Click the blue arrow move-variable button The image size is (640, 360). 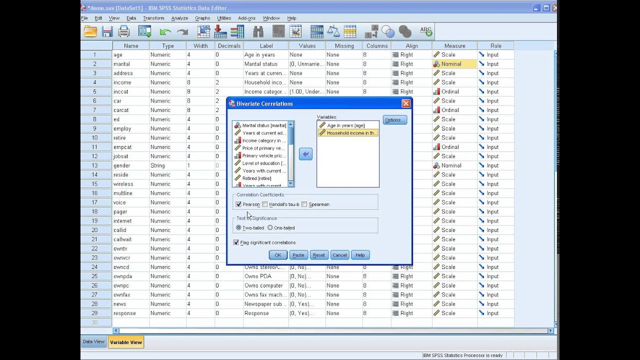point(305,154)
